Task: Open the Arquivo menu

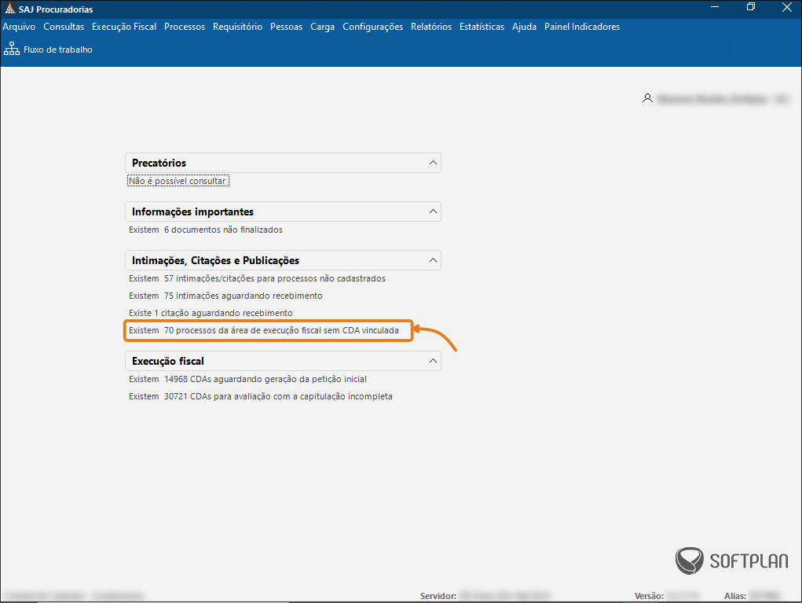Action: (19, 27)
